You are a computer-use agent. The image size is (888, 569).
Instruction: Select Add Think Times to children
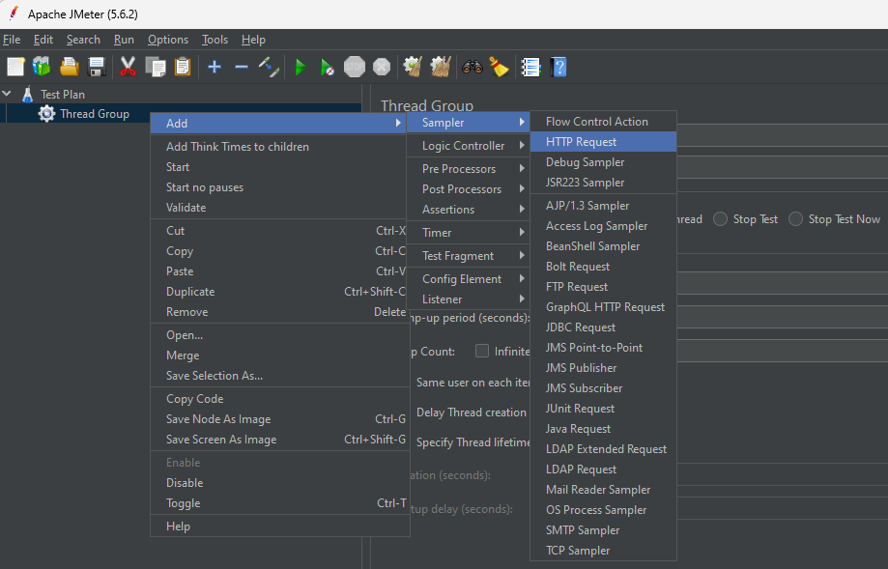point(280,147)
